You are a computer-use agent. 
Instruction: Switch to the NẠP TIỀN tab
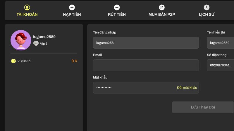(72, 14)
